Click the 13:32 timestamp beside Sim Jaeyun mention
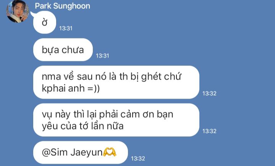This screenshot has height=166, width=275. tap(138, 158)
